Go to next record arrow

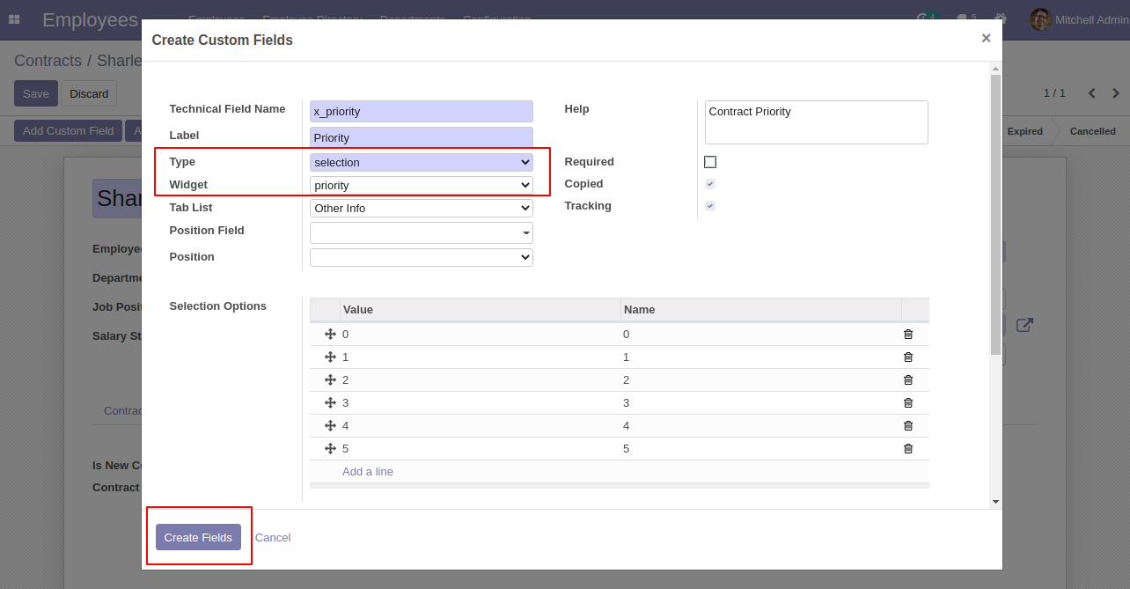(x=1116, y=93)
